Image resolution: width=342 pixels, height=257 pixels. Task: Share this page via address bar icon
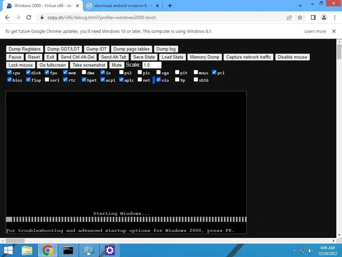click(x=289, y=17)
